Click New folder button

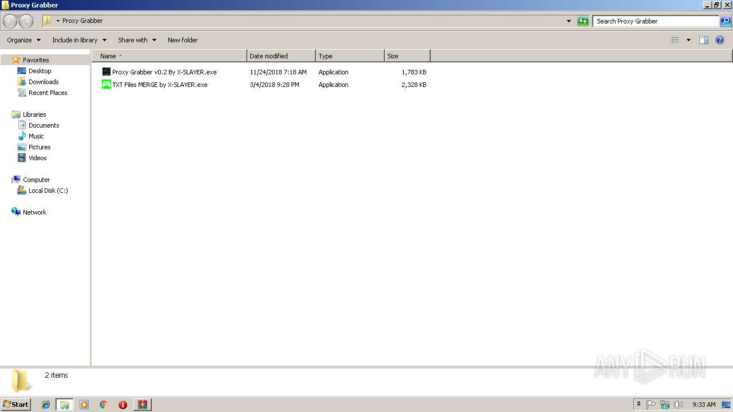(x=183, y=40)
